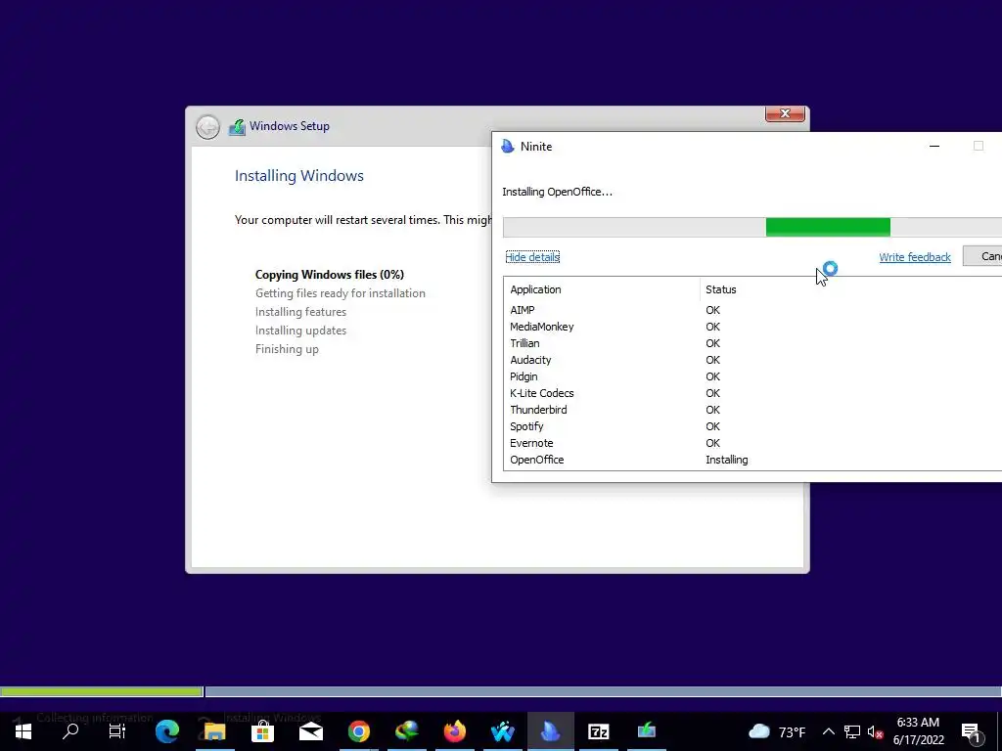Select the Pidgin row
The width and height of the screenshot is (1002, 751).
pos(752,376)
